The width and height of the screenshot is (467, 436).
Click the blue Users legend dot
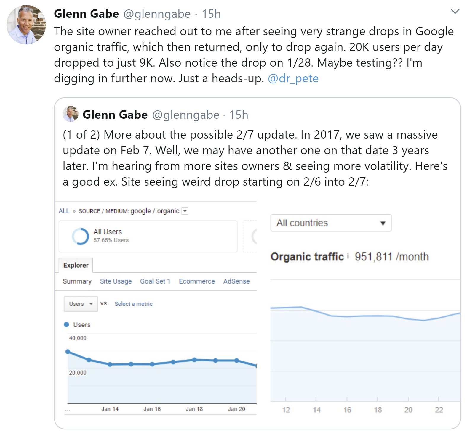pos(66,324)
